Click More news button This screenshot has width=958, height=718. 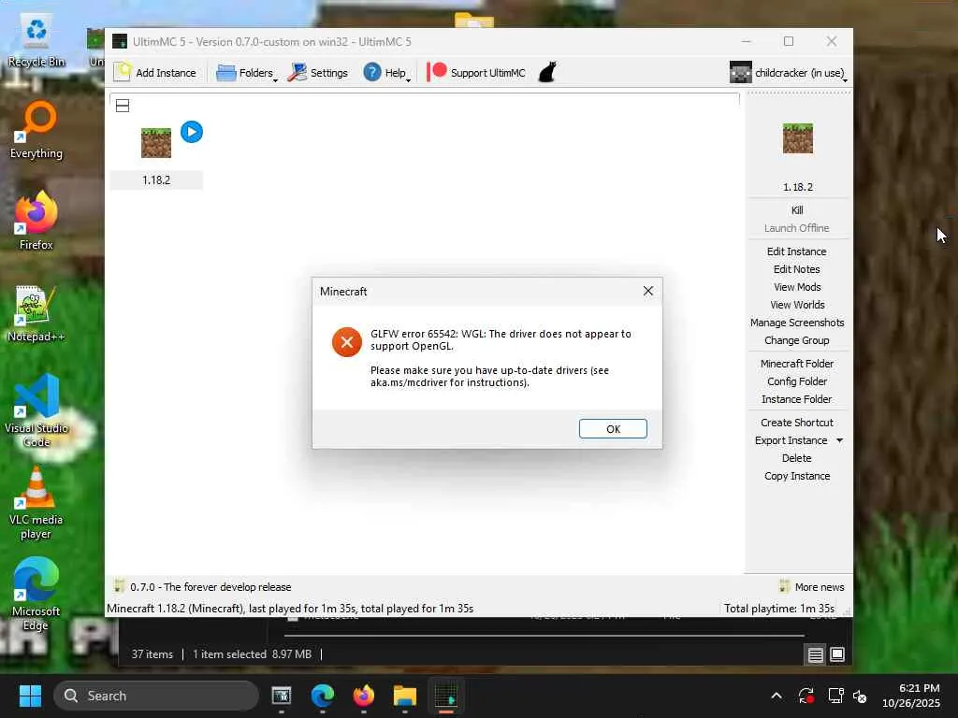[x=812, y=587]
